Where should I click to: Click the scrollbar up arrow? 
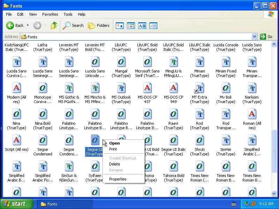(x=274, y=44)
